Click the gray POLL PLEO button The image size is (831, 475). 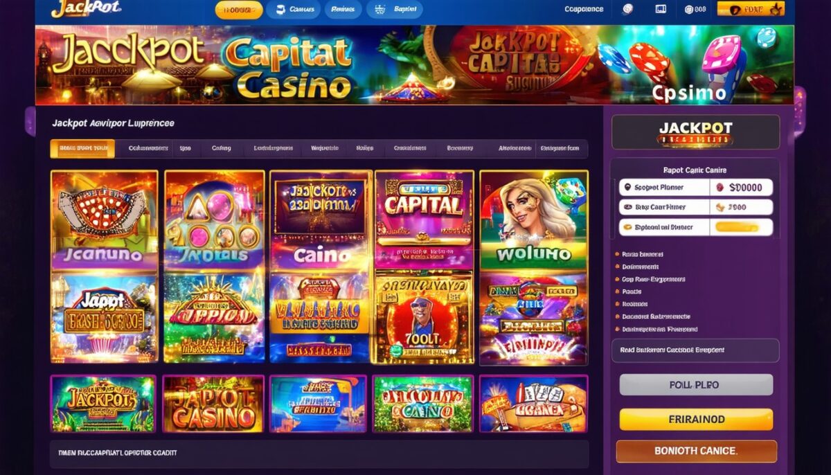[x=695, y=385]
